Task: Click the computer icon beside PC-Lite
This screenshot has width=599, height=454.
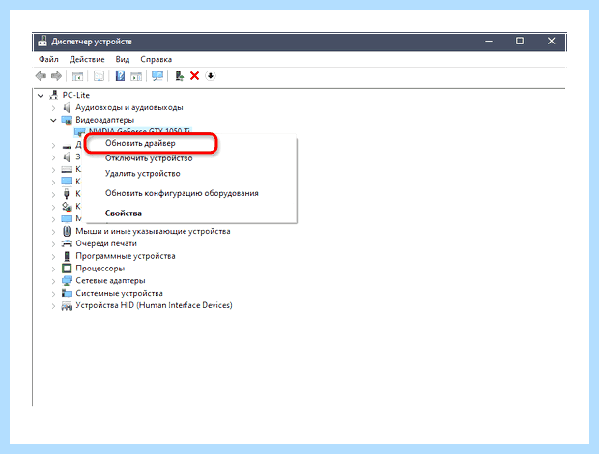Action: point(54,95)
